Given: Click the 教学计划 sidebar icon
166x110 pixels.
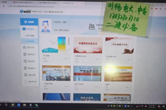Looking at the screenshot, I should pyautogui.click(x=25, y=48).
